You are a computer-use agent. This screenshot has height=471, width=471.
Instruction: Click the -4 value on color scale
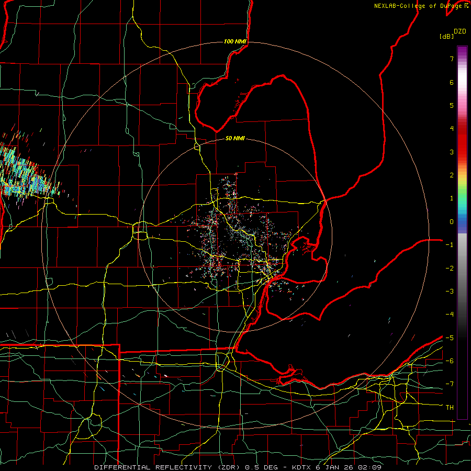(x=450, y=315)
